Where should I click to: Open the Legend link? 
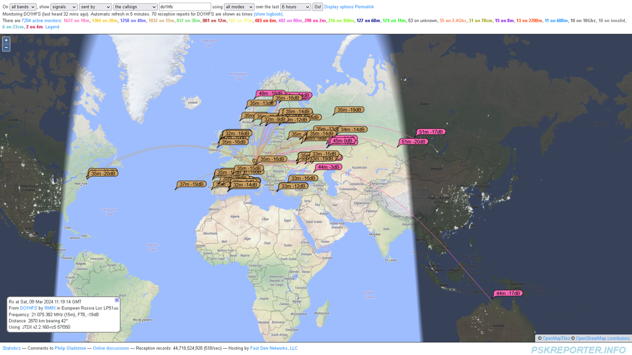52,27
